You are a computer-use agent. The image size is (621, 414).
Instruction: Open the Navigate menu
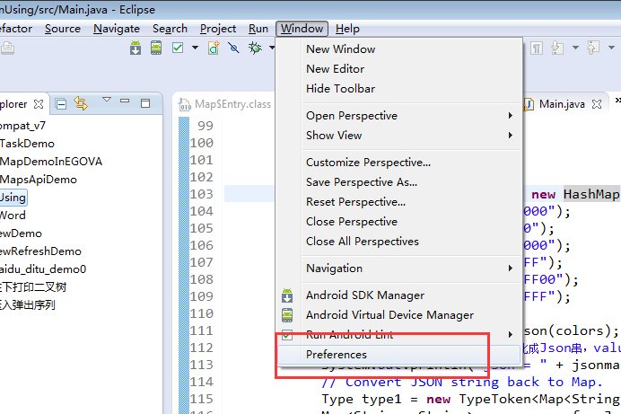point(117,29)
